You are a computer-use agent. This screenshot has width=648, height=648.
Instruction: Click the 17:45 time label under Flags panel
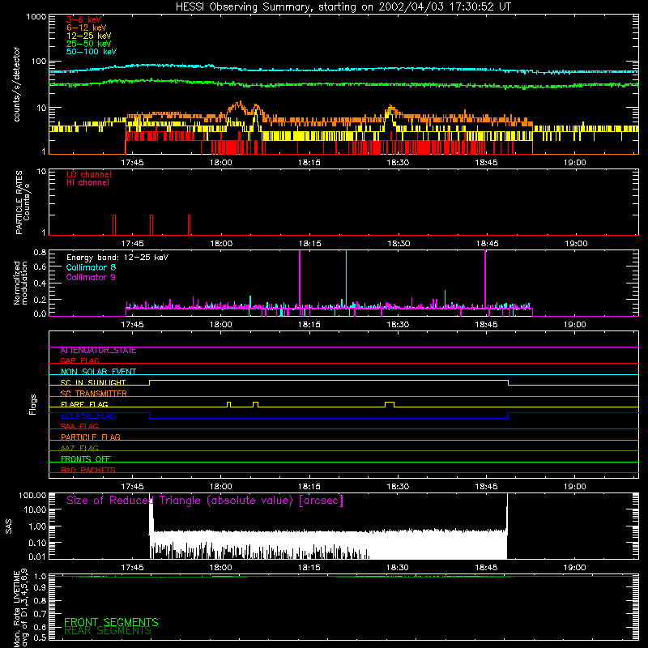pyautogui.click(x=132, y=487)
